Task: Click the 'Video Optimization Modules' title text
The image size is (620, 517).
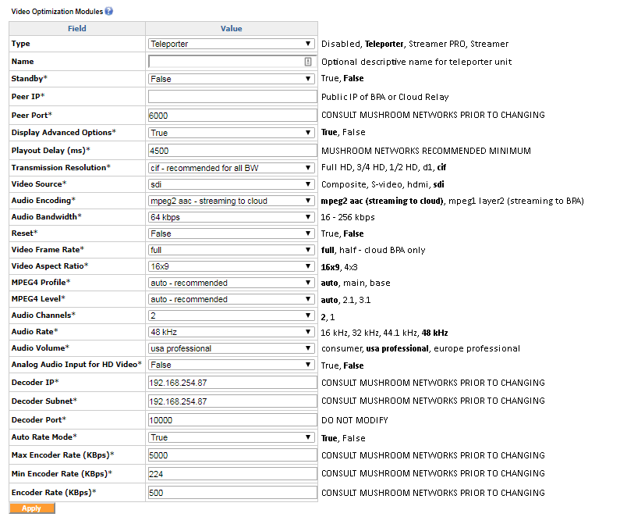Action: [57, 12]
